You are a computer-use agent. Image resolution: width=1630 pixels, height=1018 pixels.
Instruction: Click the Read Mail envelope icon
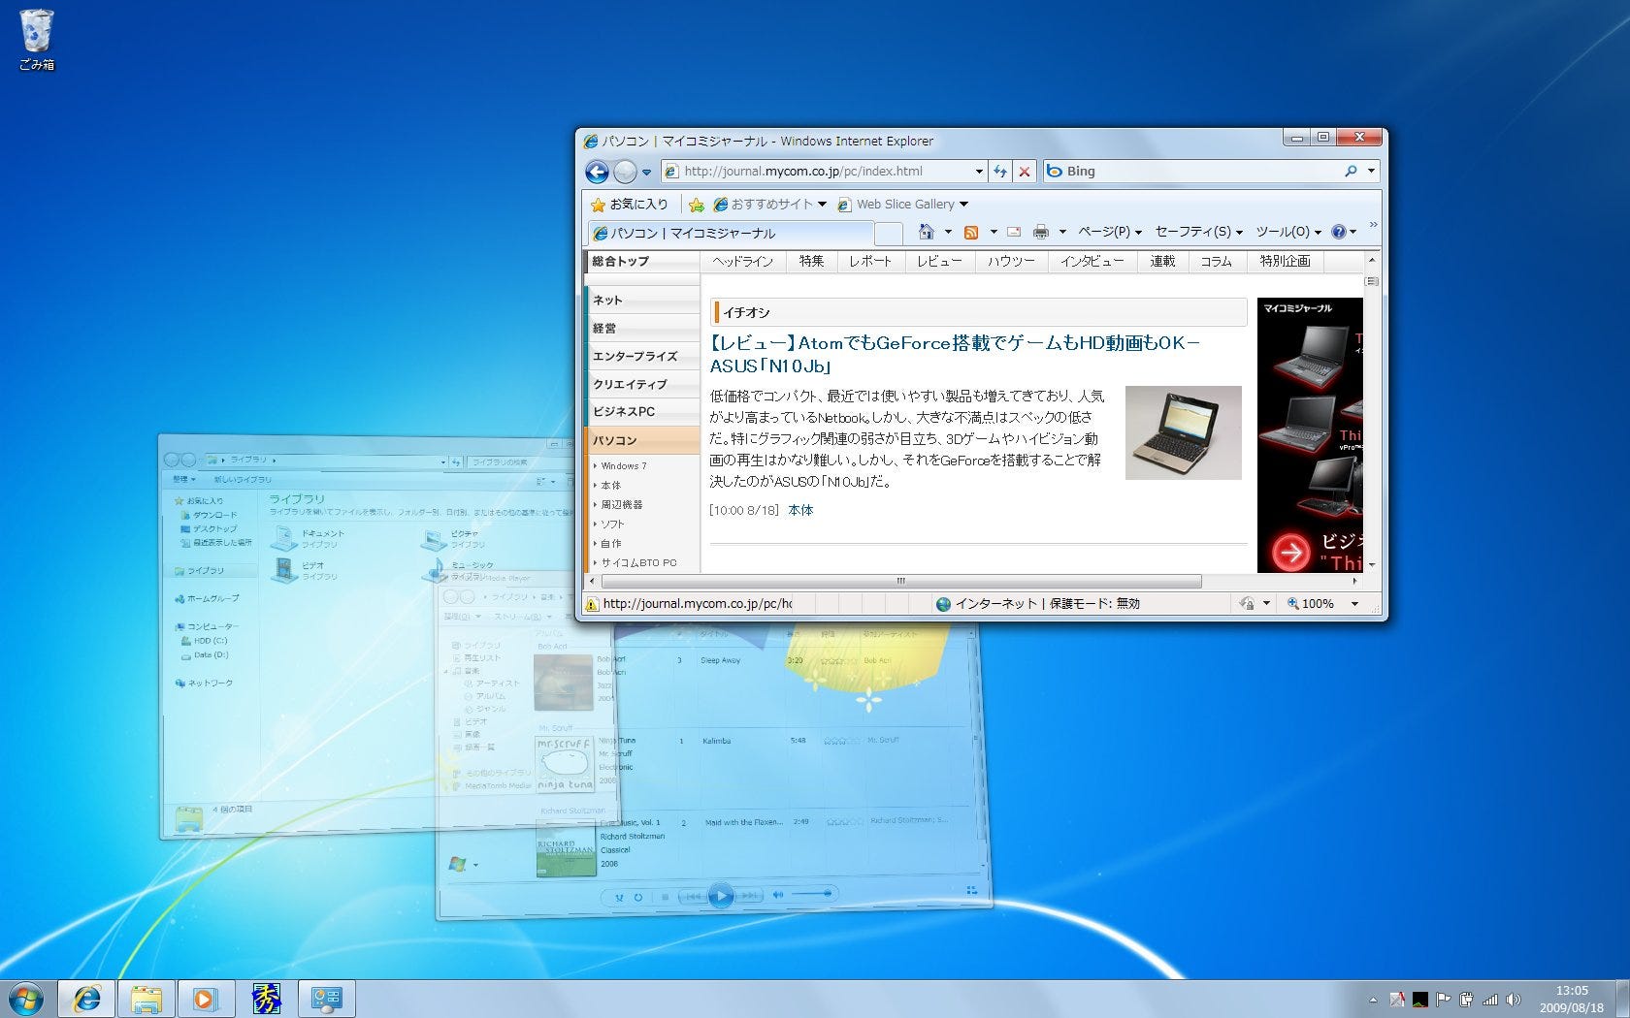pyautogui.click(x=1014, y=232)
